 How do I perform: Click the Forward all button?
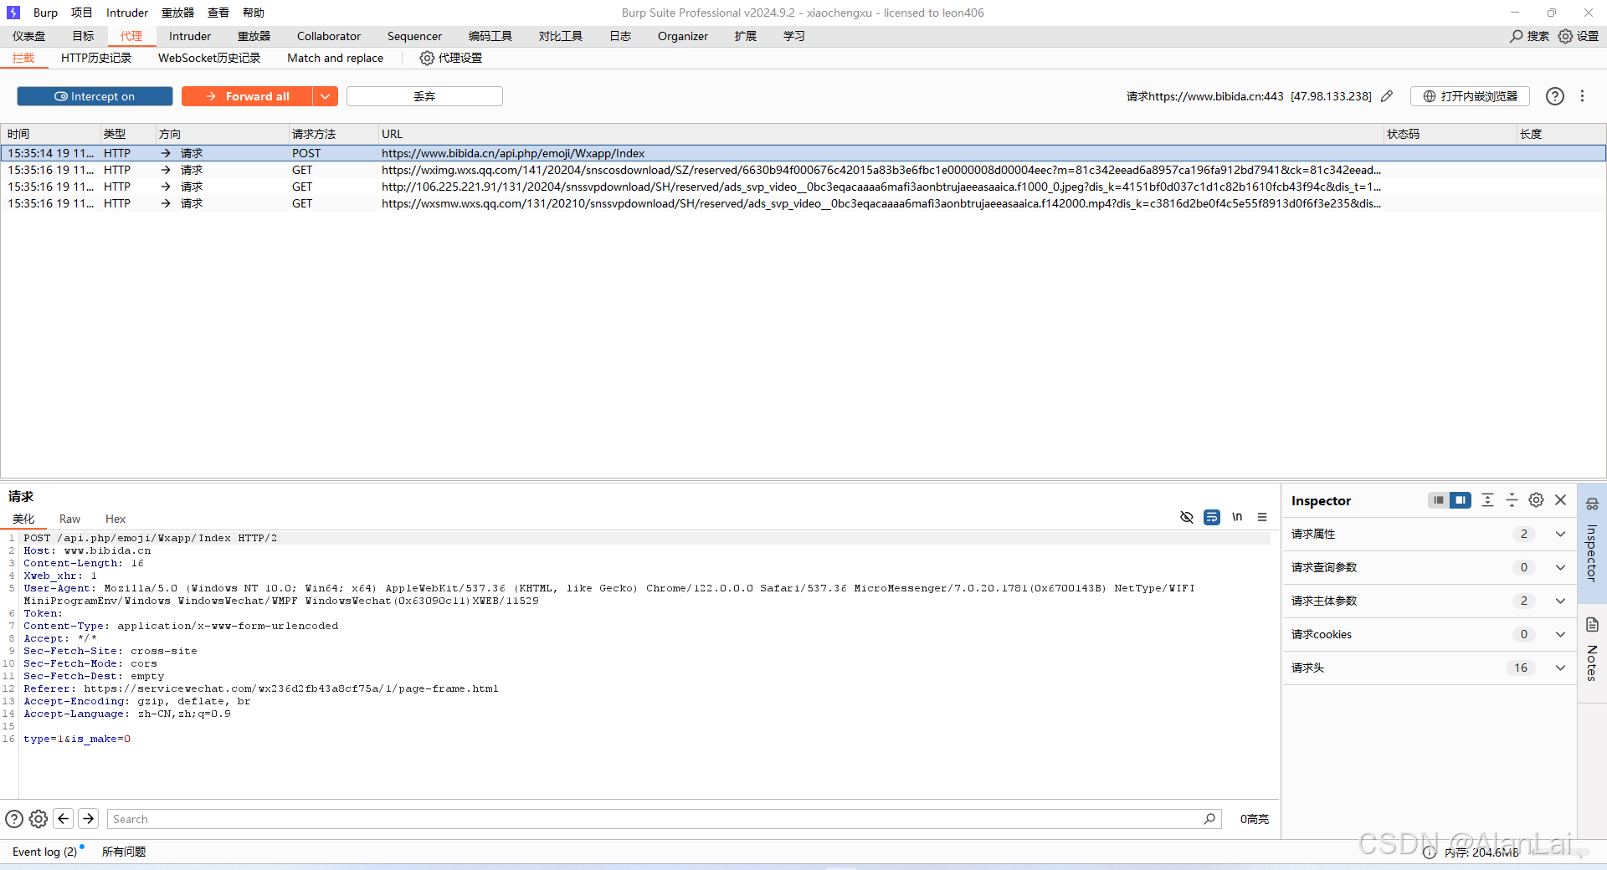pyautogui.click(x=248, y=96)
